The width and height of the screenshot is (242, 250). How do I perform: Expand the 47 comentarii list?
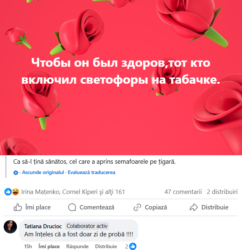coord(183,192)
